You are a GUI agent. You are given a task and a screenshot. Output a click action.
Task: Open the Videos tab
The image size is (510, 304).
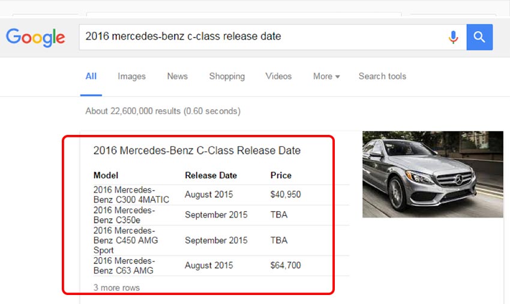278,76
